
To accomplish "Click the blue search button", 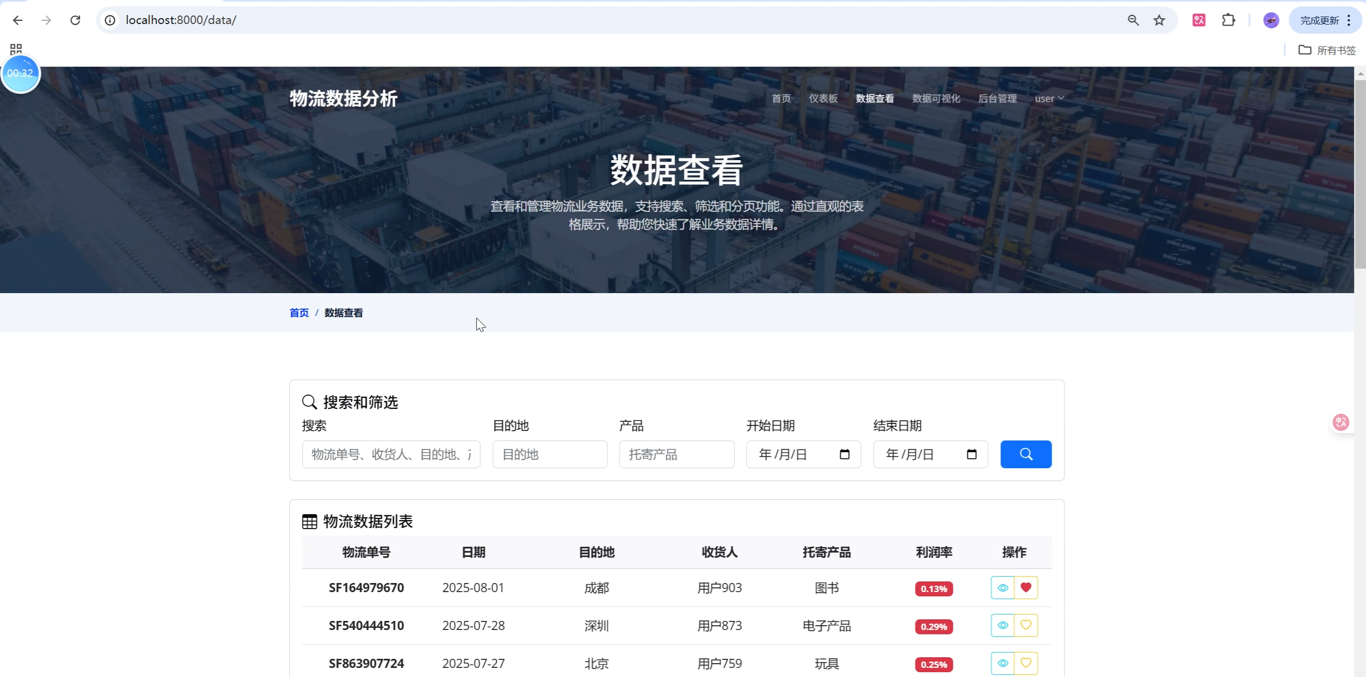I will [x=1026, y=454].
